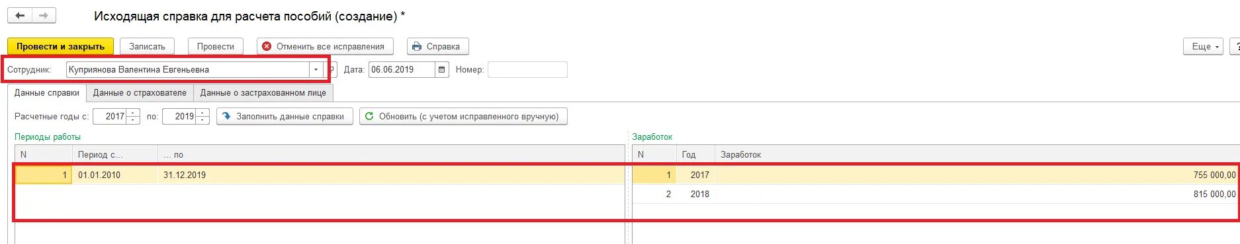
Task: Adjust end year 2019 spinner
Action: (202, 116)
